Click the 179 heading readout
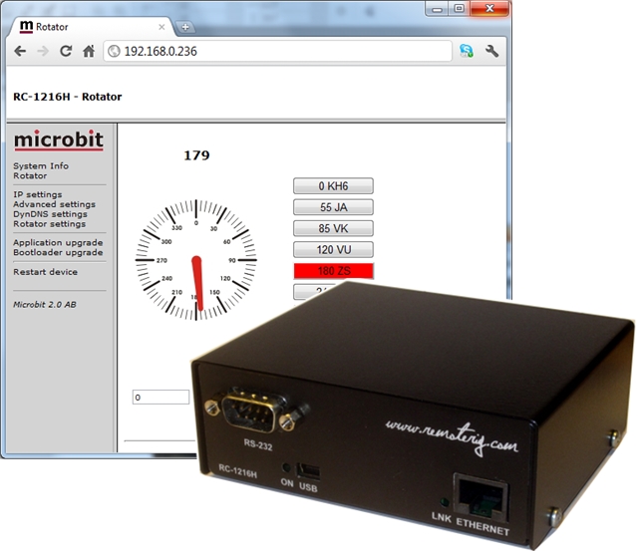 [196, 155]
